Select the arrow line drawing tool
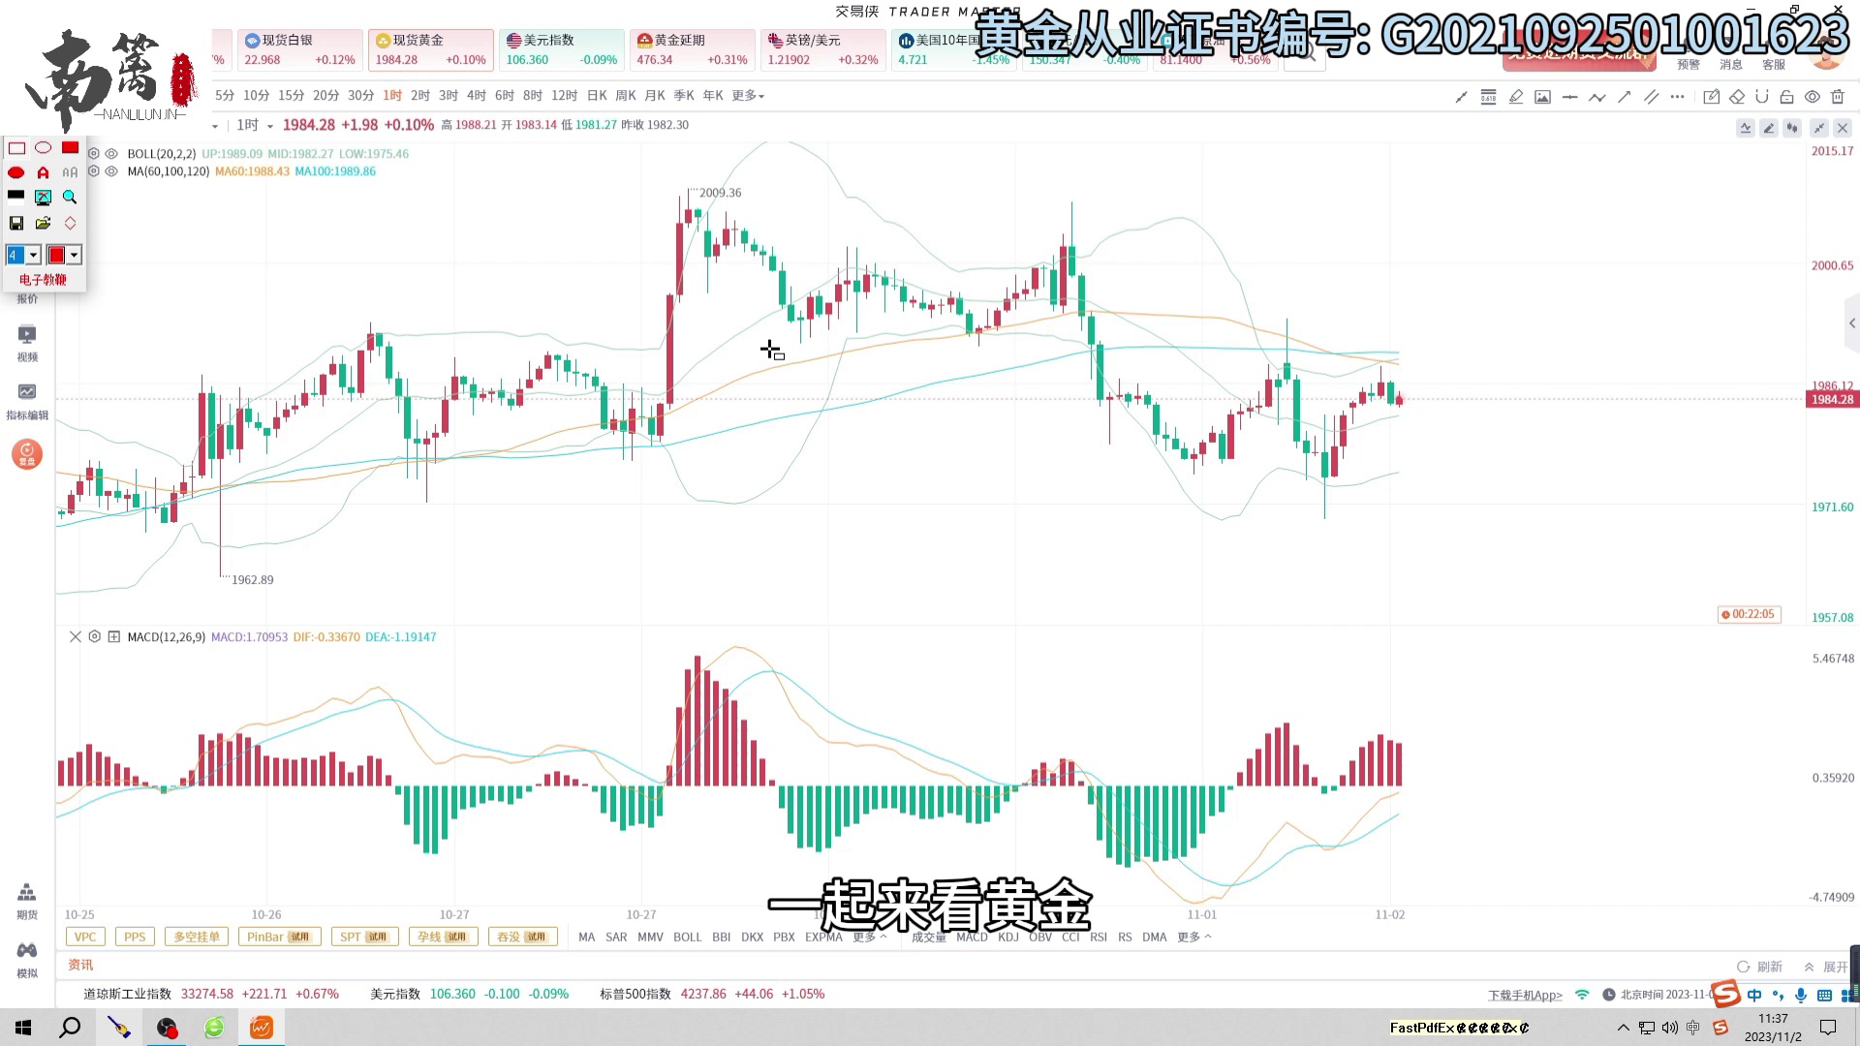Image resolution: width=1860 pixels, height=1046 pixels. click(1625, 97)
